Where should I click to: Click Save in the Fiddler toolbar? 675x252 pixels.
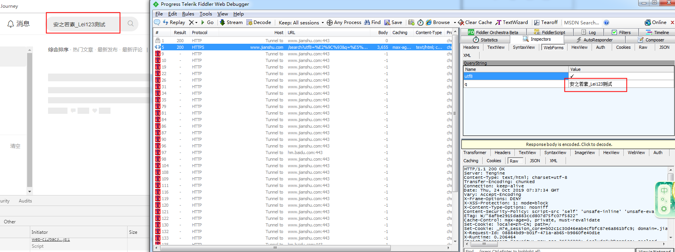tap(393, 22)
